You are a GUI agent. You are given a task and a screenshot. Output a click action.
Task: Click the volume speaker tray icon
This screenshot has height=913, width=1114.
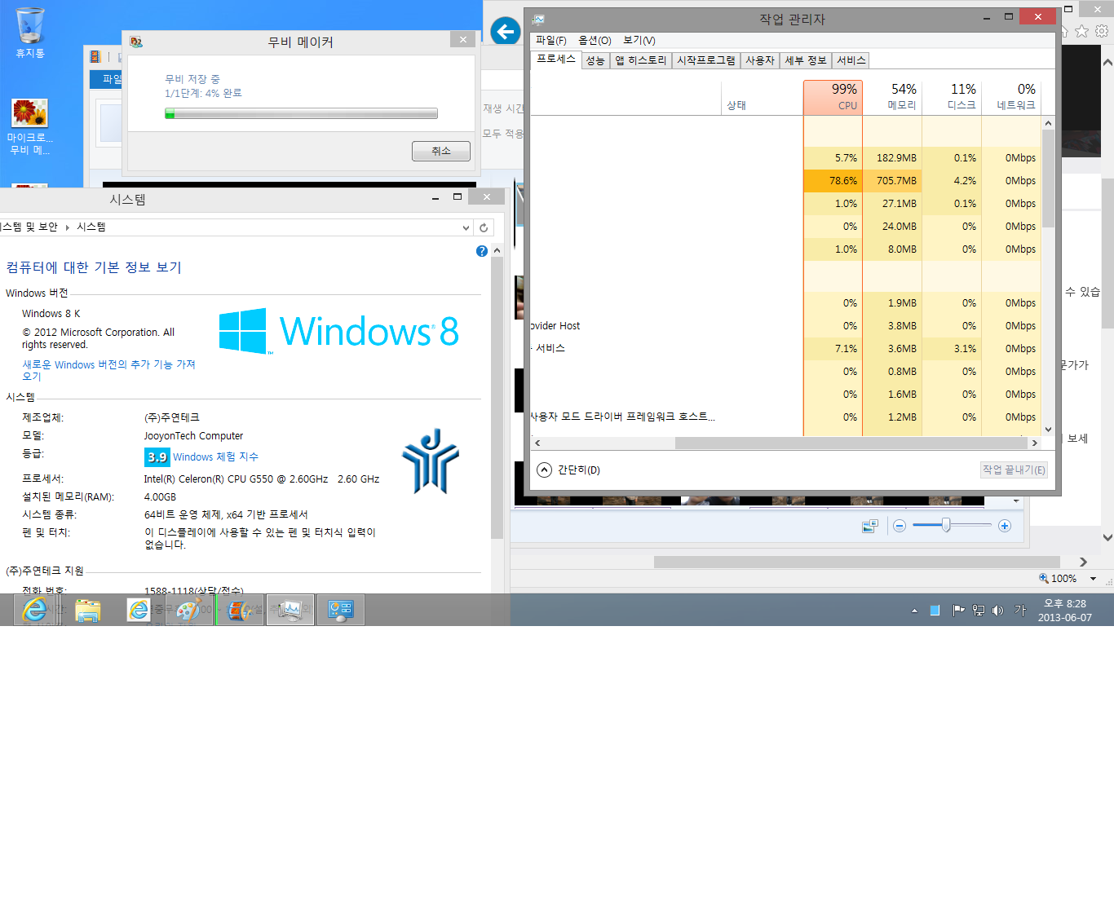coord(997,611)
